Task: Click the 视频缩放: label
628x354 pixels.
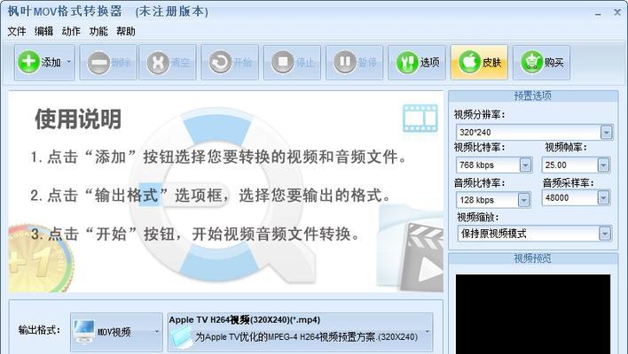Action: tap(478, 218)
